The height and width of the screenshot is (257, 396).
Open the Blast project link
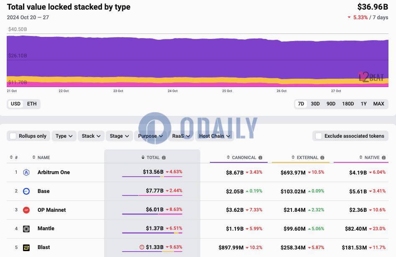43,247
